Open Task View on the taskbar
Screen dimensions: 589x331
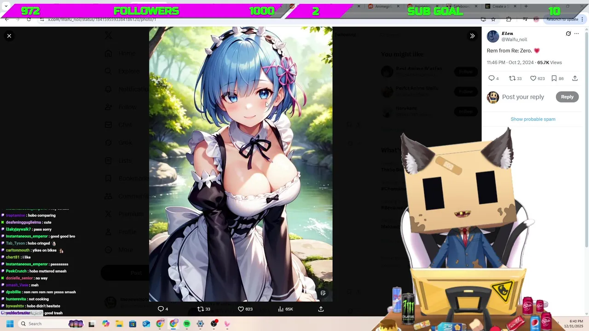(x=92, y=324)
